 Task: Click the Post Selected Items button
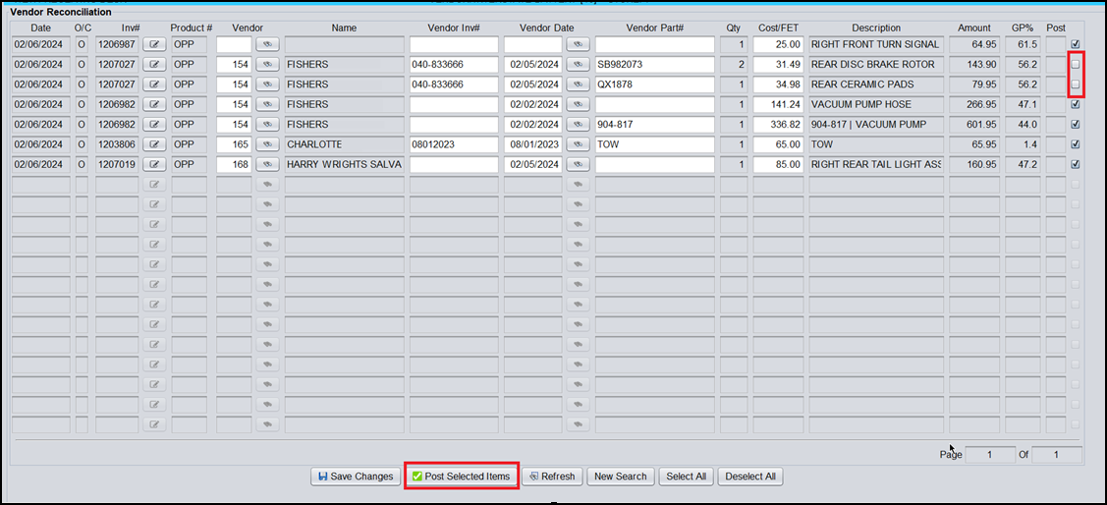point(461,477)
